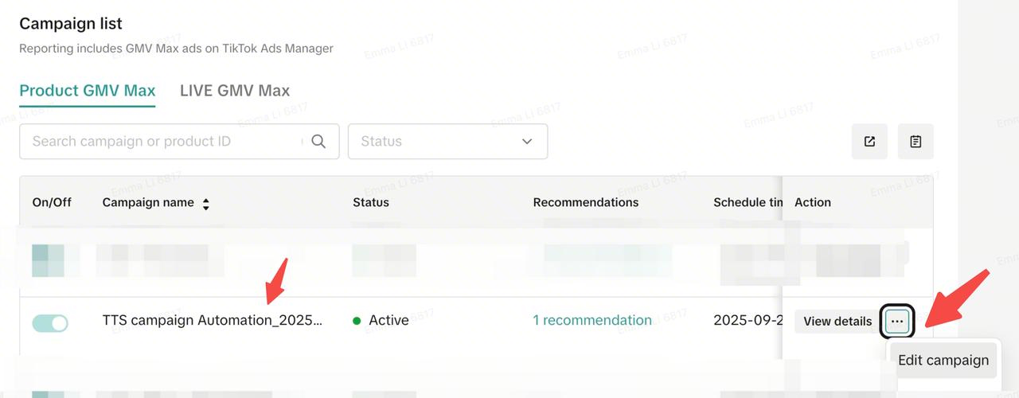Image resolution: width=1019 pixels, height=398 pixels.
Task: Click the export icon button
Action: [x=869, y=142]
